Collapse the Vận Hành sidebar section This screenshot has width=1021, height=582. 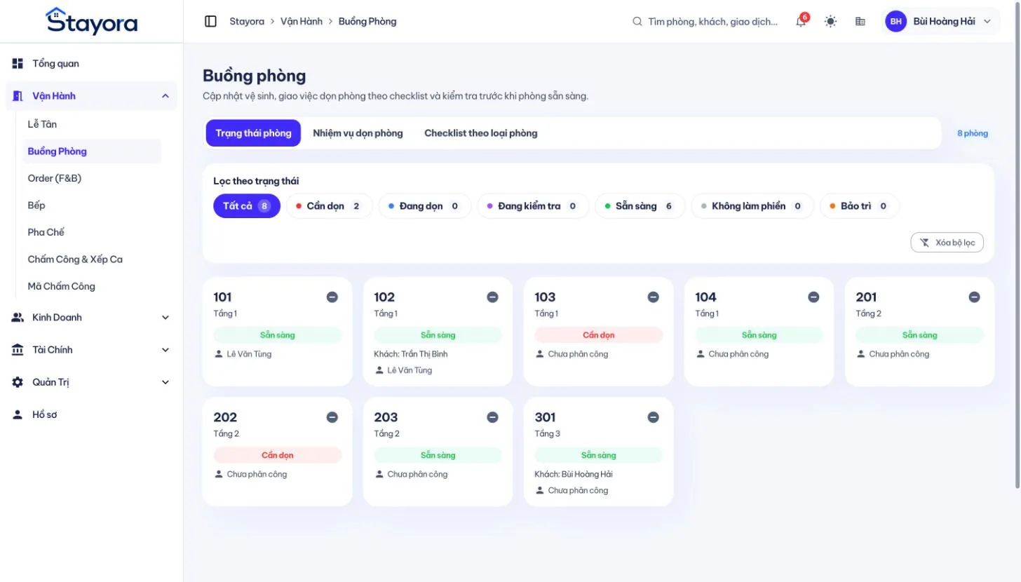[91, 96]
